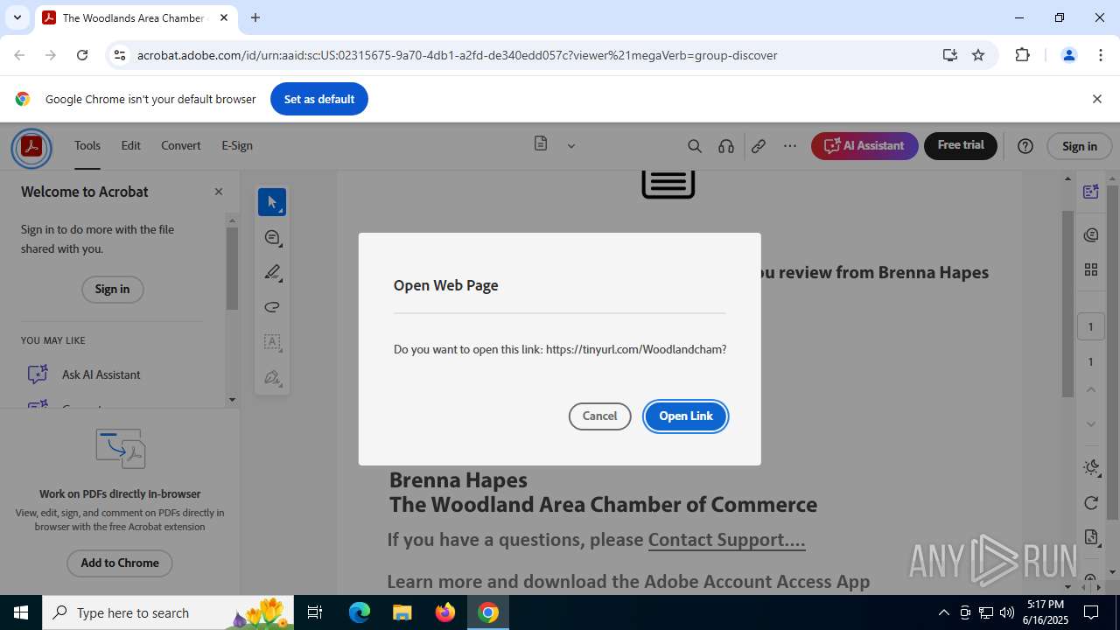Click Sign in within Welcome panel
Viewport: 1120px width, 630px height.
point(112,289)
